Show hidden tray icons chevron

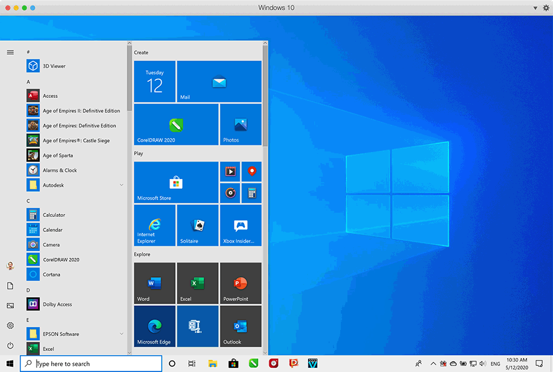click(x=433, y=364)
